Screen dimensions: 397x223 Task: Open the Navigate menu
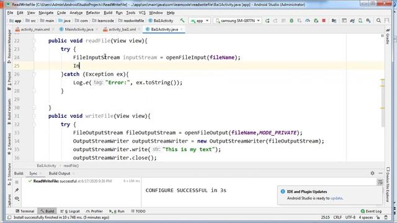coord(46,12)
